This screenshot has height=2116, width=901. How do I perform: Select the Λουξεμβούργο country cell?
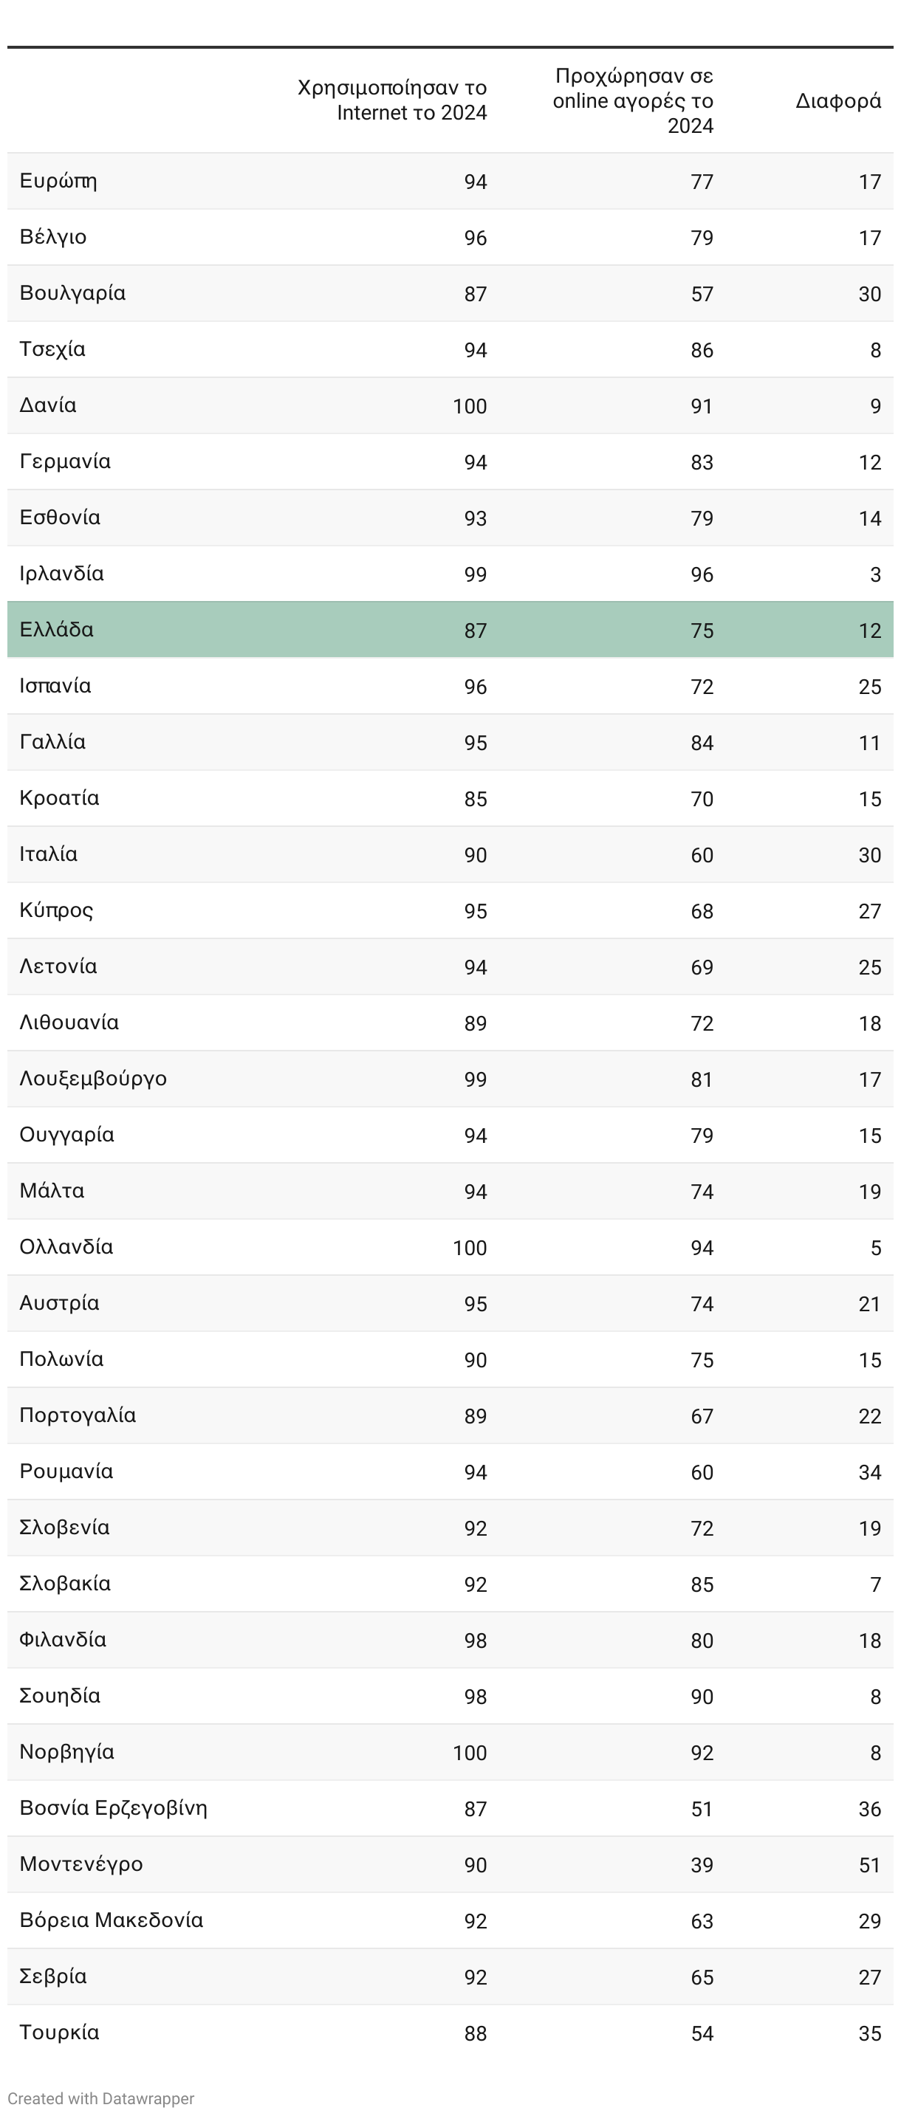click(x=93, y=1079)
